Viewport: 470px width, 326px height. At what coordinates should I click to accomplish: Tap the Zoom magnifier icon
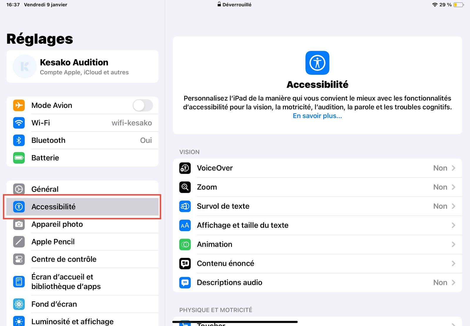click(x=185, y=187)
